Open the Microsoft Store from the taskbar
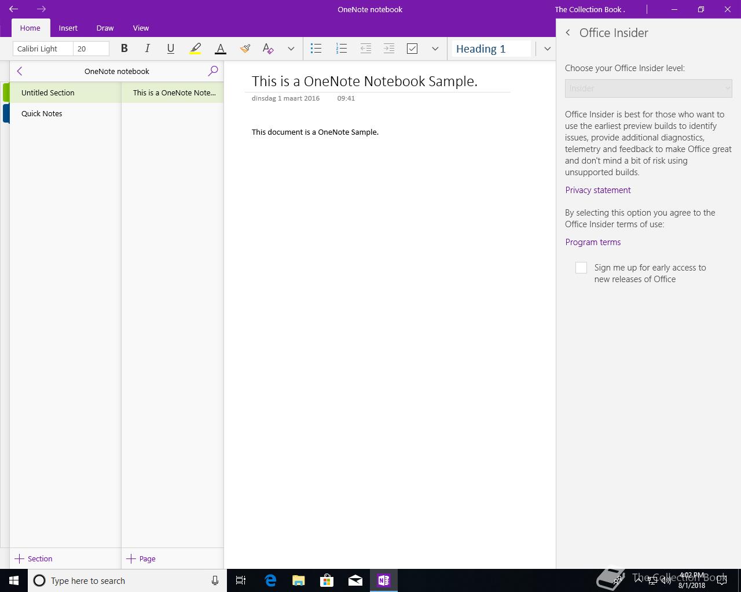 tap(327, 580)
